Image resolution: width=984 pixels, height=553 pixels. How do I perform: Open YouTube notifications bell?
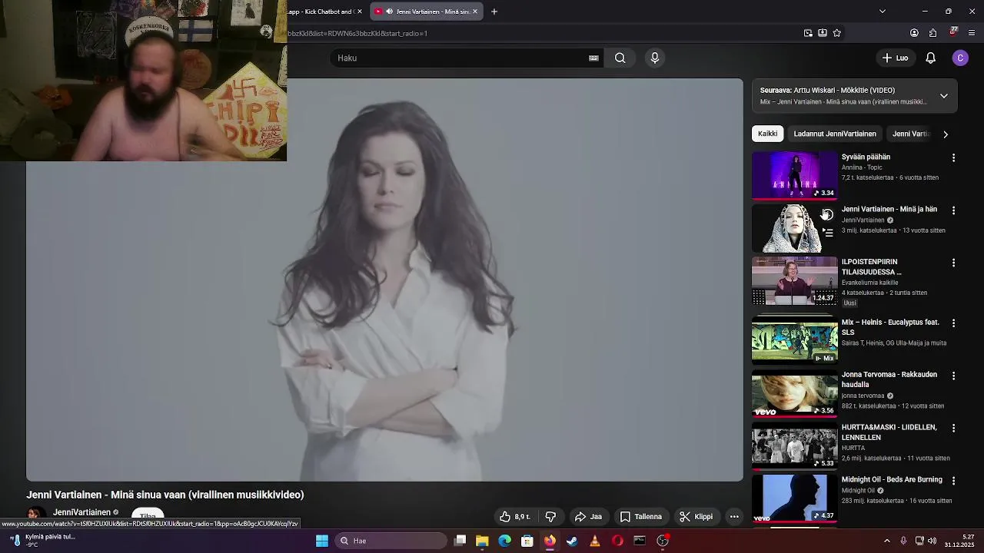(930, 58)
